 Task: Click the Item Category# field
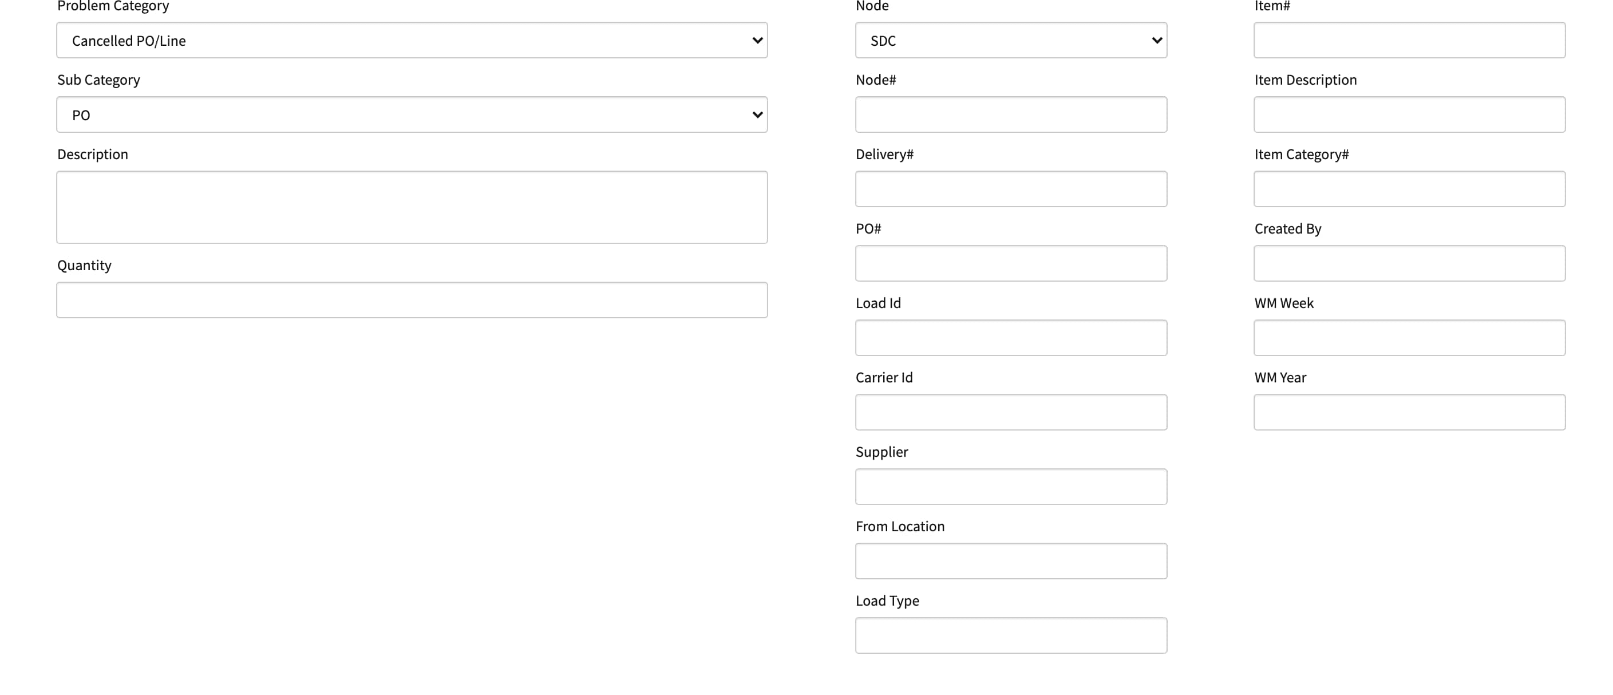[x=1409, y=189]
